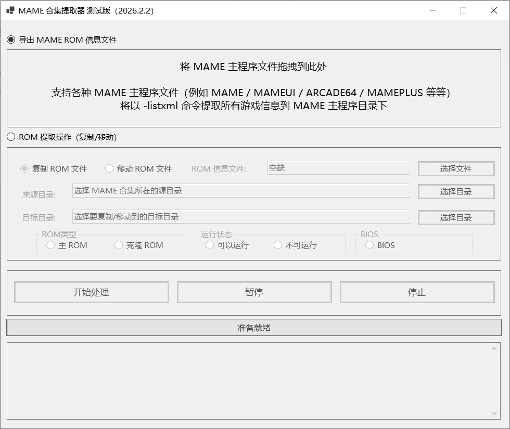Click the MAME 合集提取器 title bar icon
510x429 pixels.
pos(10,10)
